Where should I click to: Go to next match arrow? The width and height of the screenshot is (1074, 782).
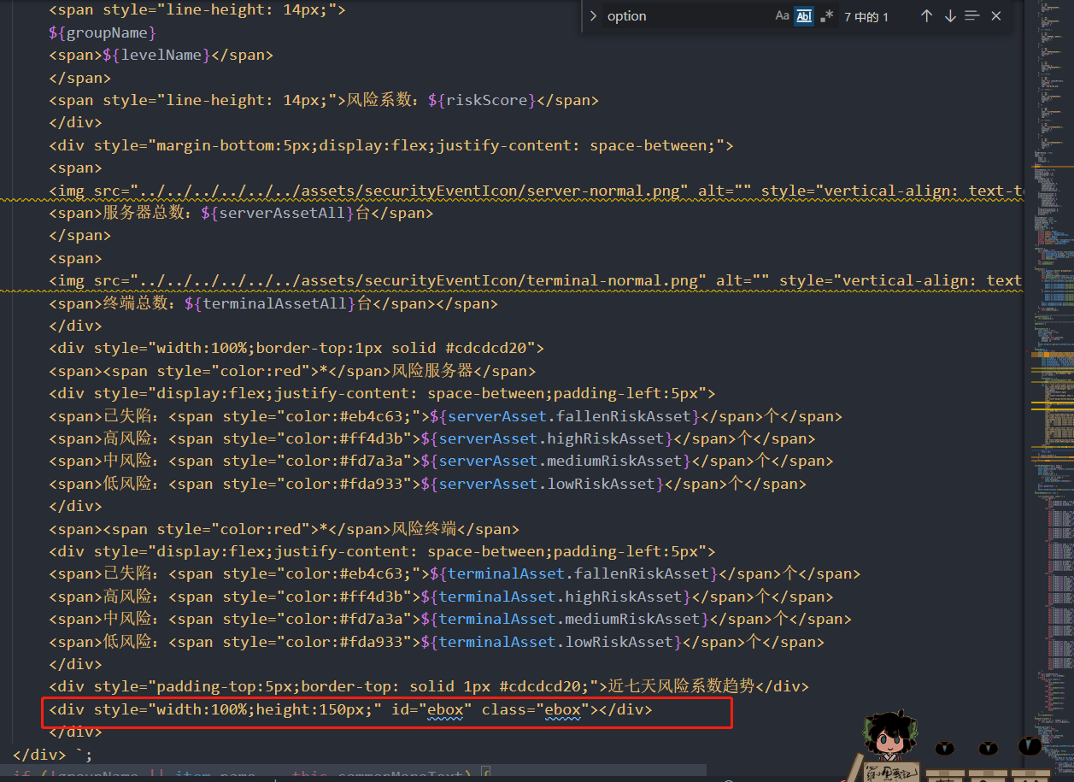pyautogui.click(x=950, y=16)
